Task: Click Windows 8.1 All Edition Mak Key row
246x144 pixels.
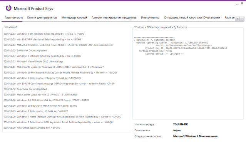Action: coord(46,100)
